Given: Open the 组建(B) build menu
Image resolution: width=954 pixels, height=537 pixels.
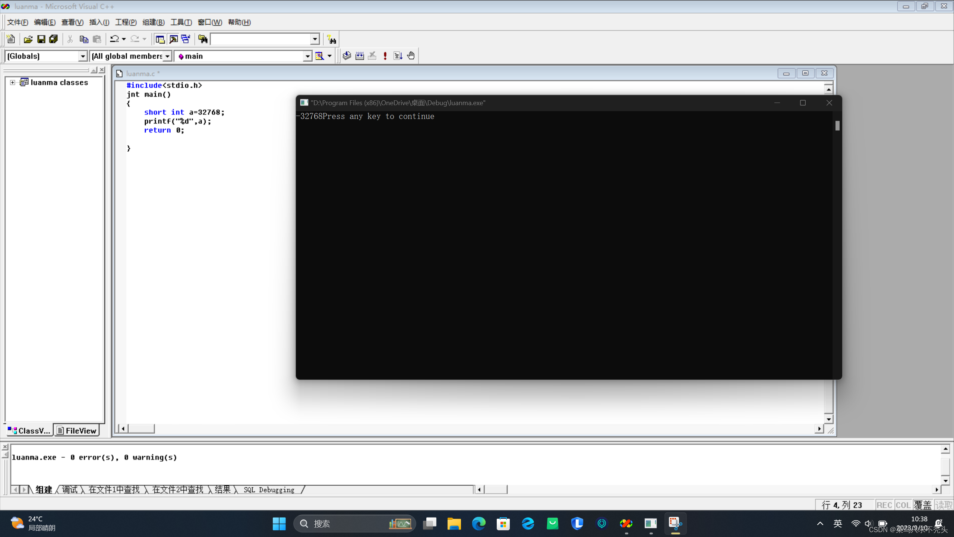Looking at the screenshot, I should click(153, 22).
